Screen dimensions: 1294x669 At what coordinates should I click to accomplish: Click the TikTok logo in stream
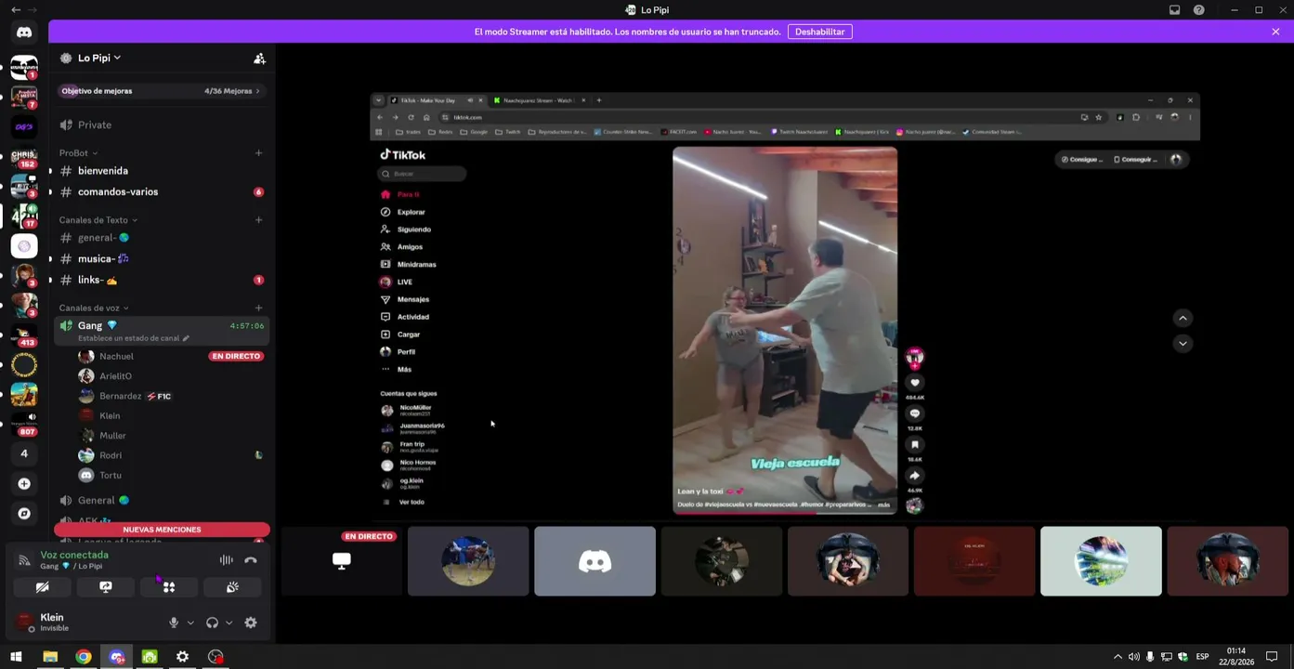coord(402,155)
